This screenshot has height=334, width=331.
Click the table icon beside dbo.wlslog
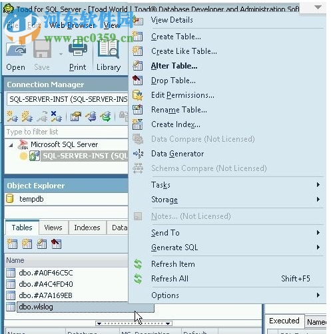(11, 307)
